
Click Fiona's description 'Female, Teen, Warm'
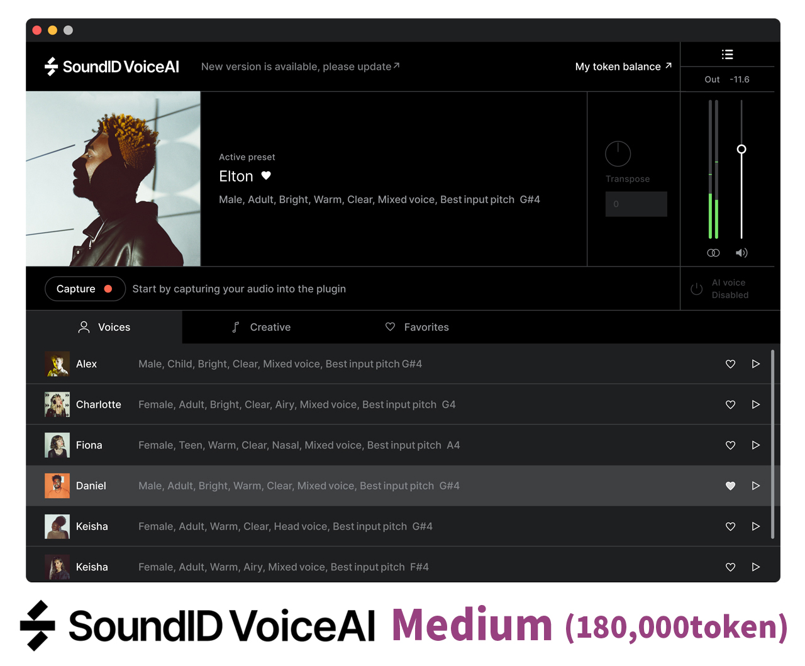(187, 445)
